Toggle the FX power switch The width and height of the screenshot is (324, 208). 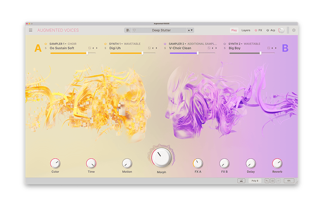[x=256, y=30]
